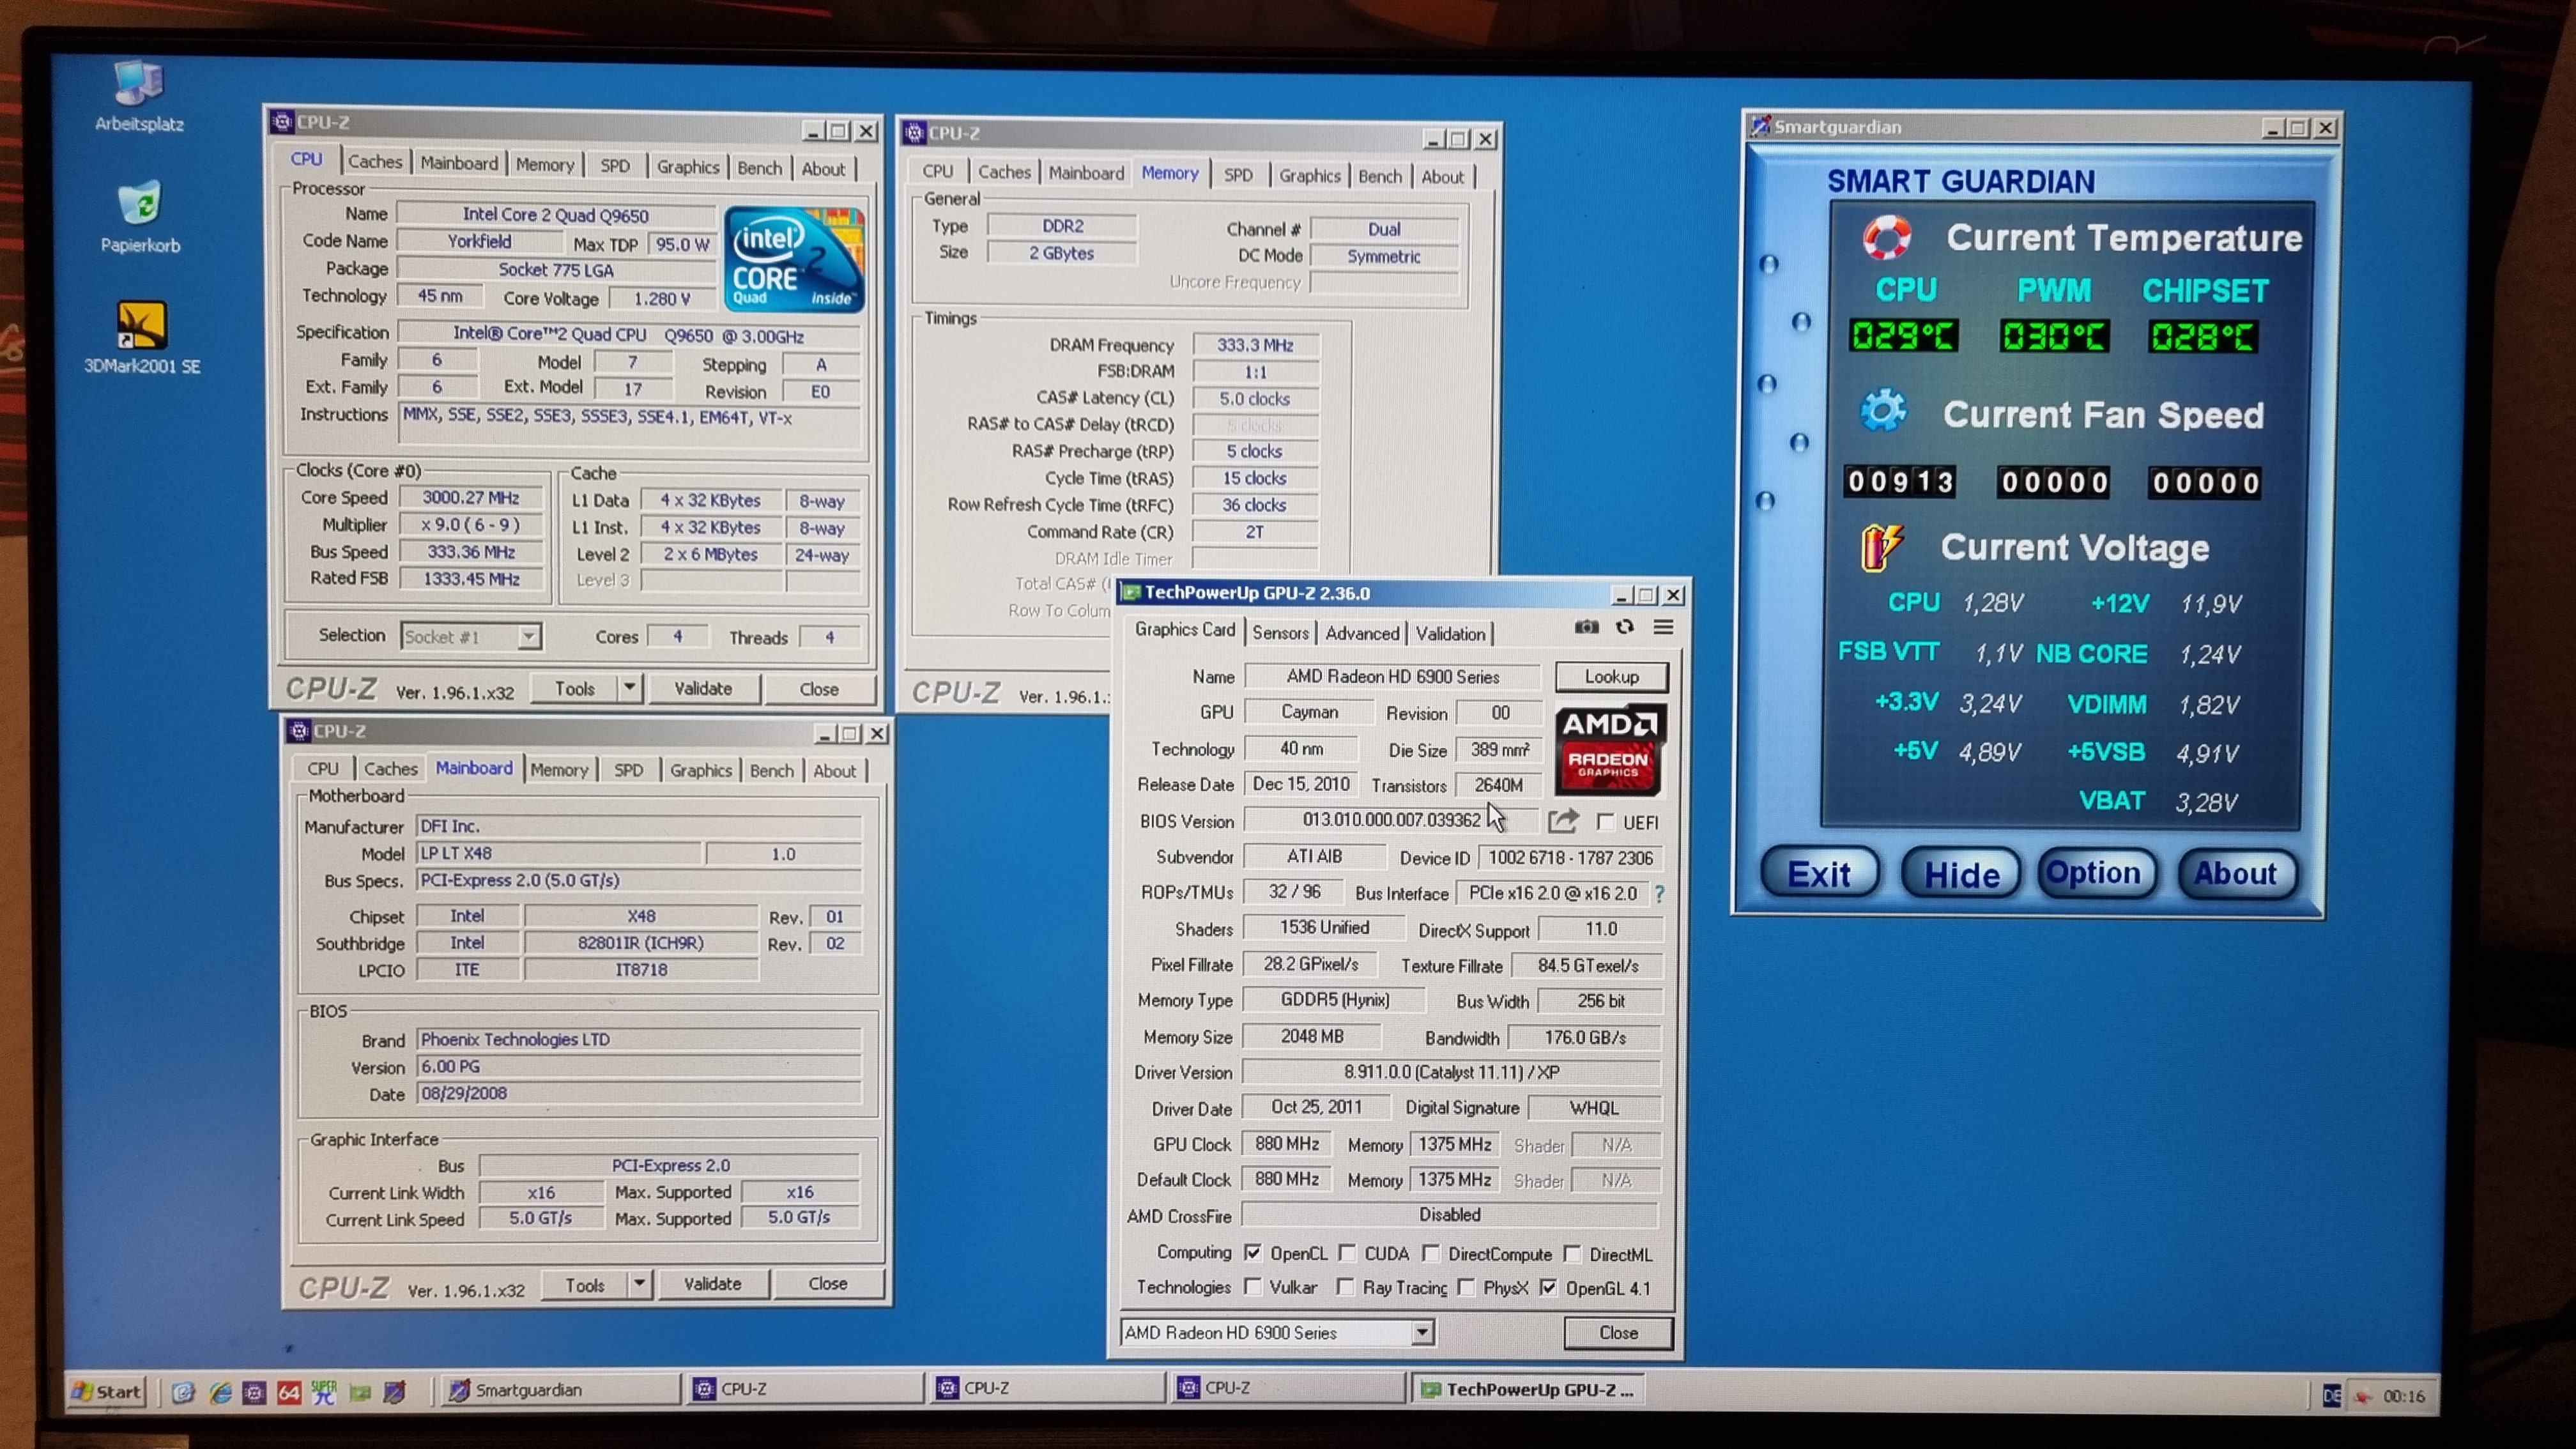Launch Internet Explorer from quick launch

220,1392
